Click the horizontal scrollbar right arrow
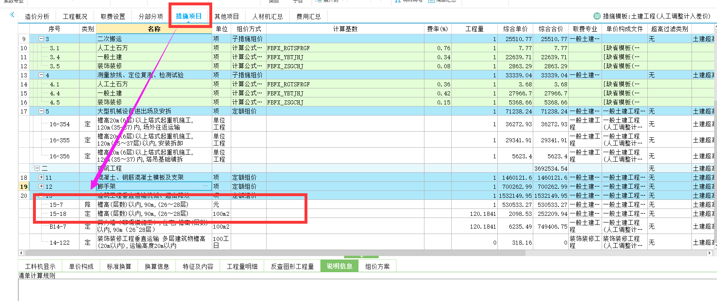The image size is (717, 301). (x=710, y=253)
